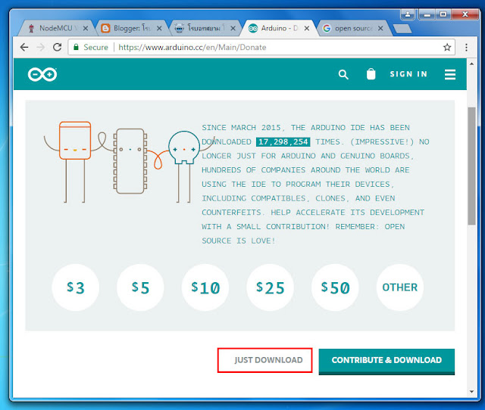Screen dimensions: 485x410
Task: Open the shopping bag cart icon
Action: [x=371, y=74]
